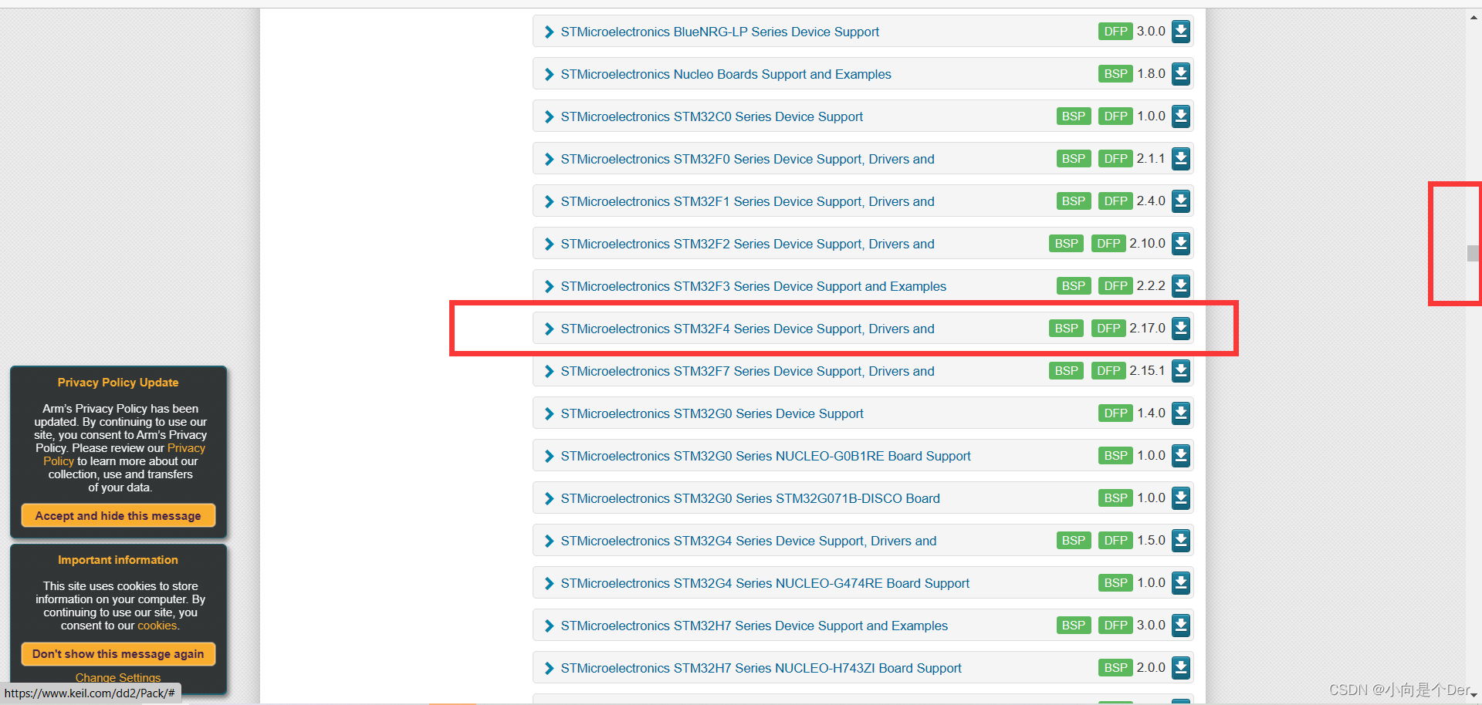The width and height of the screenshot is (1482, 705).
Task: Download STM32F3 Series pack version 2.2.2
Action: pos(1180,286)
